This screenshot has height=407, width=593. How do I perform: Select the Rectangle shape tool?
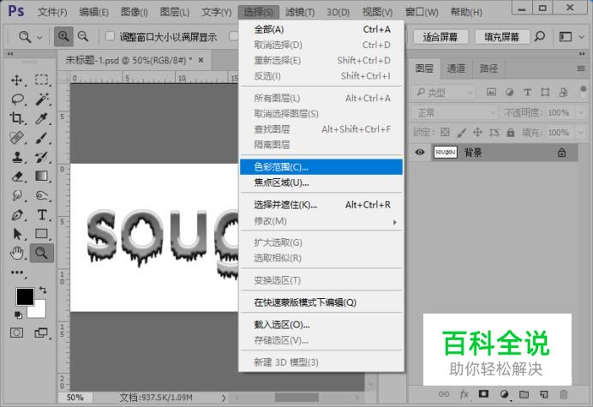(x=42, y=234)
